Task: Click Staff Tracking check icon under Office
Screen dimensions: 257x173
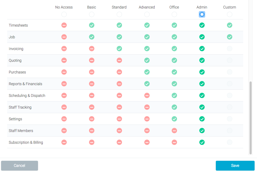Action: click(x=174, y=107)
